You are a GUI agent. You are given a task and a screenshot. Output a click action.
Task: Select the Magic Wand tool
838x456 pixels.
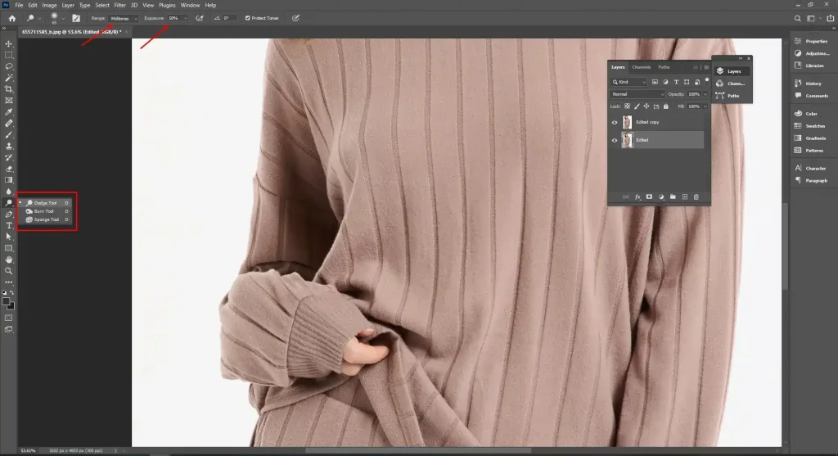click(8, 78)
